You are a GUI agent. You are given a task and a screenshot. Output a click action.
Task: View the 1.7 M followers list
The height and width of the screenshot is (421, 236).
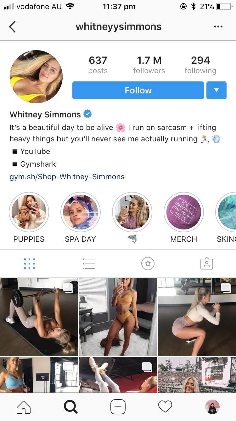[149, 65]
